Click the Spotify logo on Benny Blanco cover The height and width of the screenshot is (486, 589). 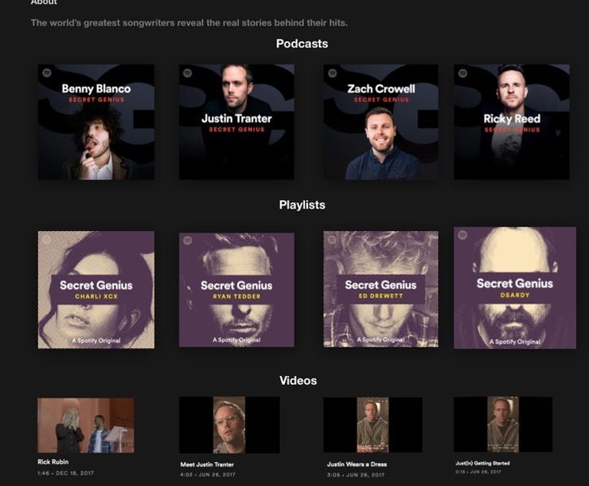point(47,73)
